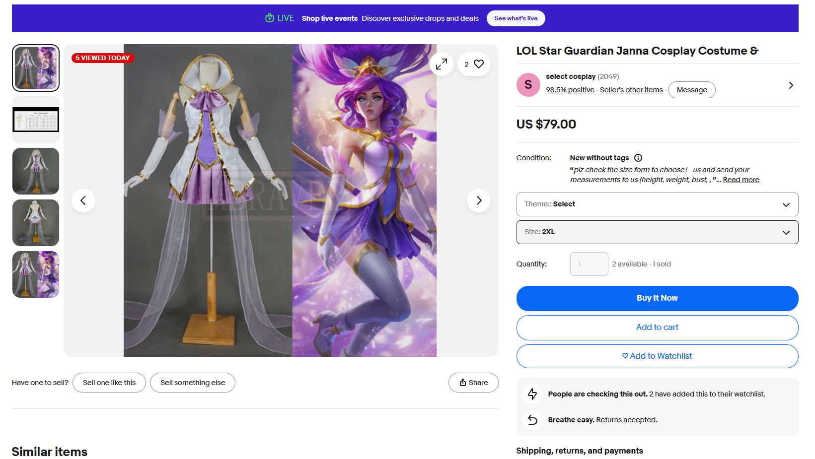
Task: Add the costume to cart
Action: (x=657, y=328)
